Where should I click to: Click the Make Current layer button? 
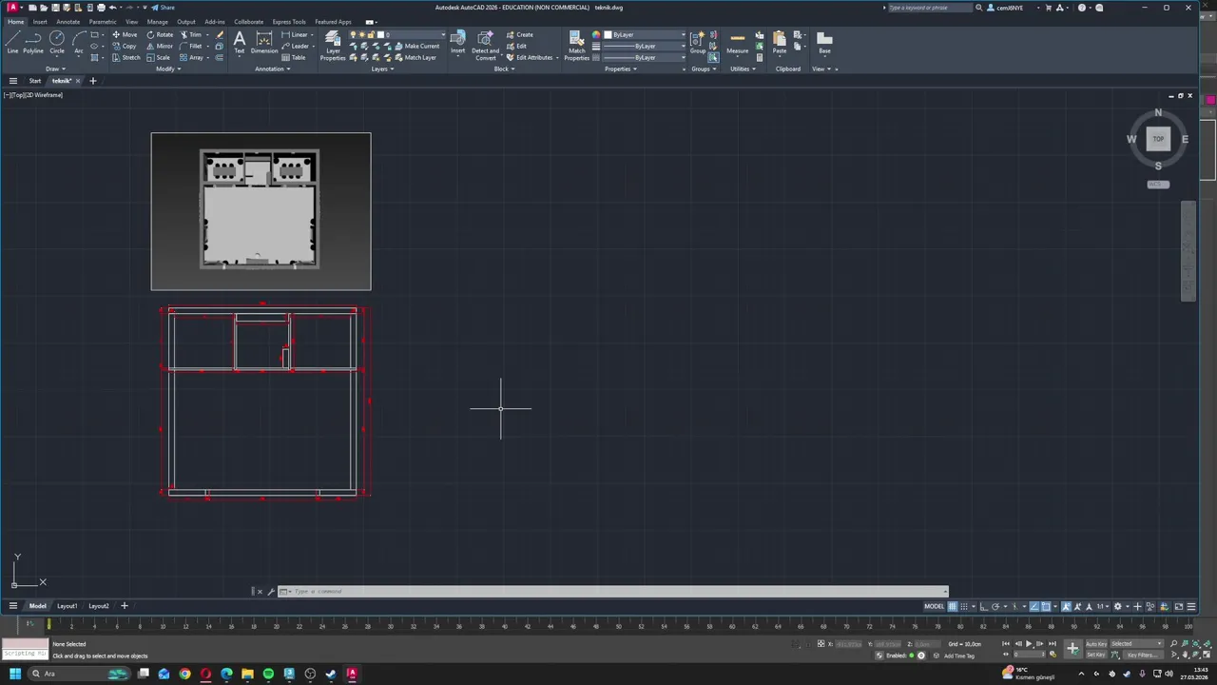pos(417,46)
